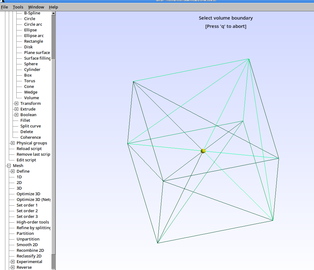Run 3D meshing
Image resolution: width=314 pixels, height=270 pixels.
[x=19, y=188]
